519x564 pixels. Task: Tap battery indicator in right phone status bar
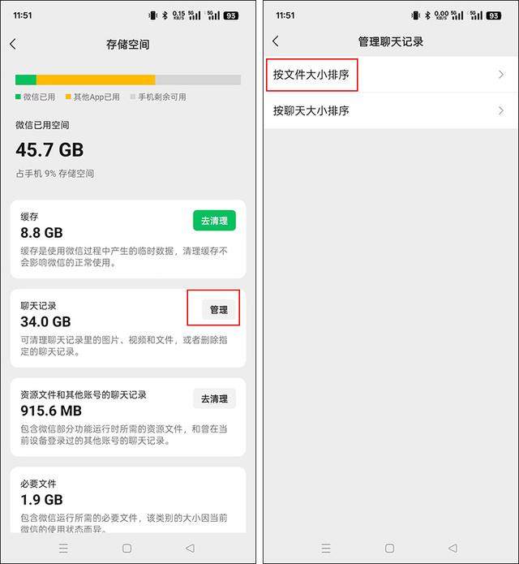click(x=494, y=15)
